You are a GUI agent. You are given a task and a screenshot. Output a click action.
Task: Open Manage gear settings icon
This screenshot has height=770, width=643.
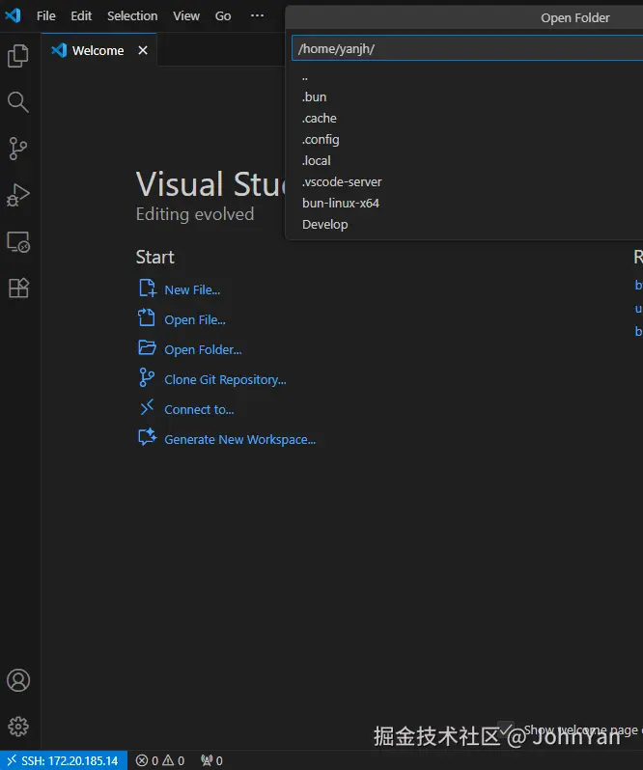(18, 727)
